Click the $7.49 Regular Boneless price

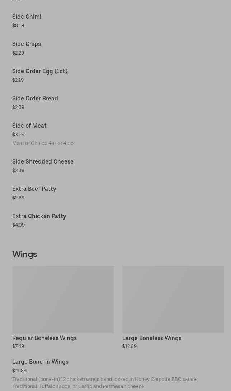[x=18, y=346]
